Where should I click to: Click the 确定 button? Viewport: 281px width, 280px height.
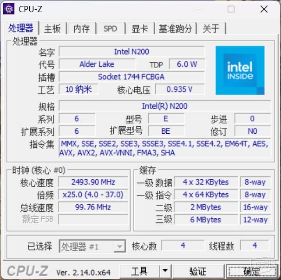click(x=252, y=271)
